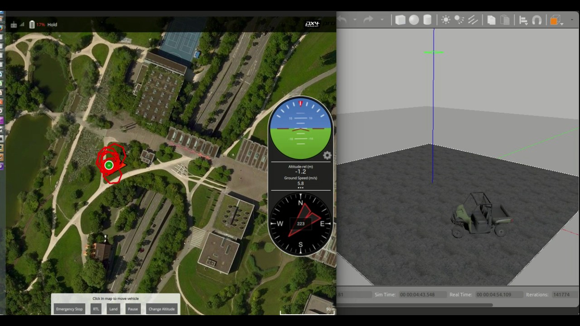Insert a sphere shape in Gazebo
This screenshot has width=580, height=326.
(414, 20)
